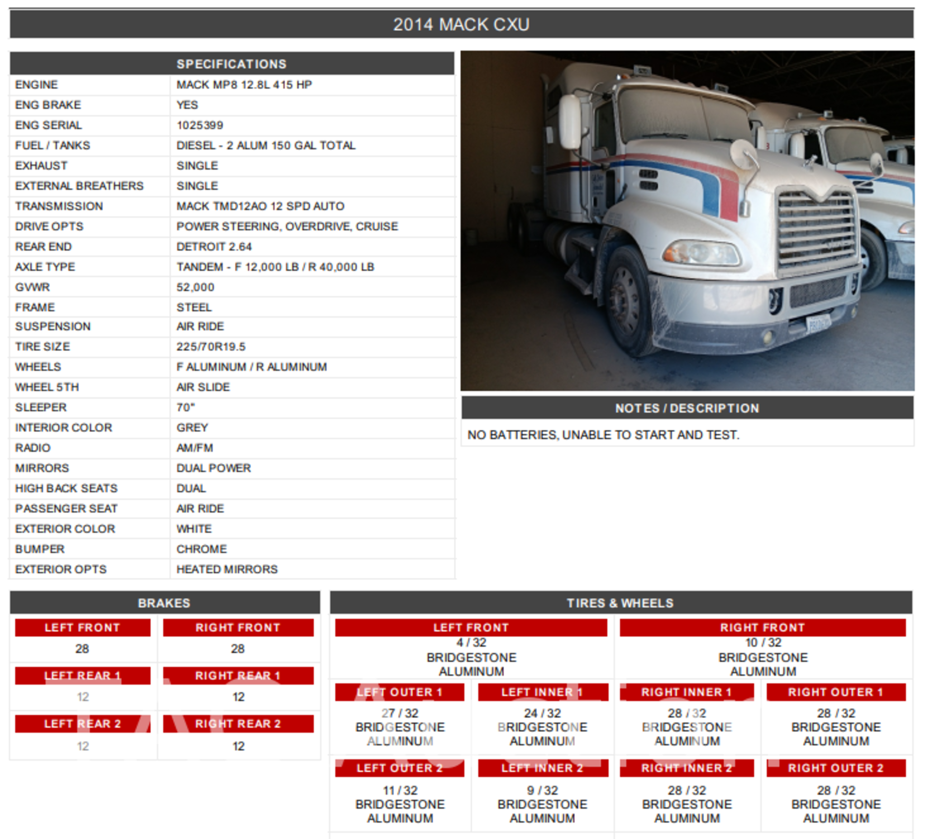This screenshot has height=839, width=930.
Task: Select rear end DETROIT 2.64
Action: [x=214, y=247]
